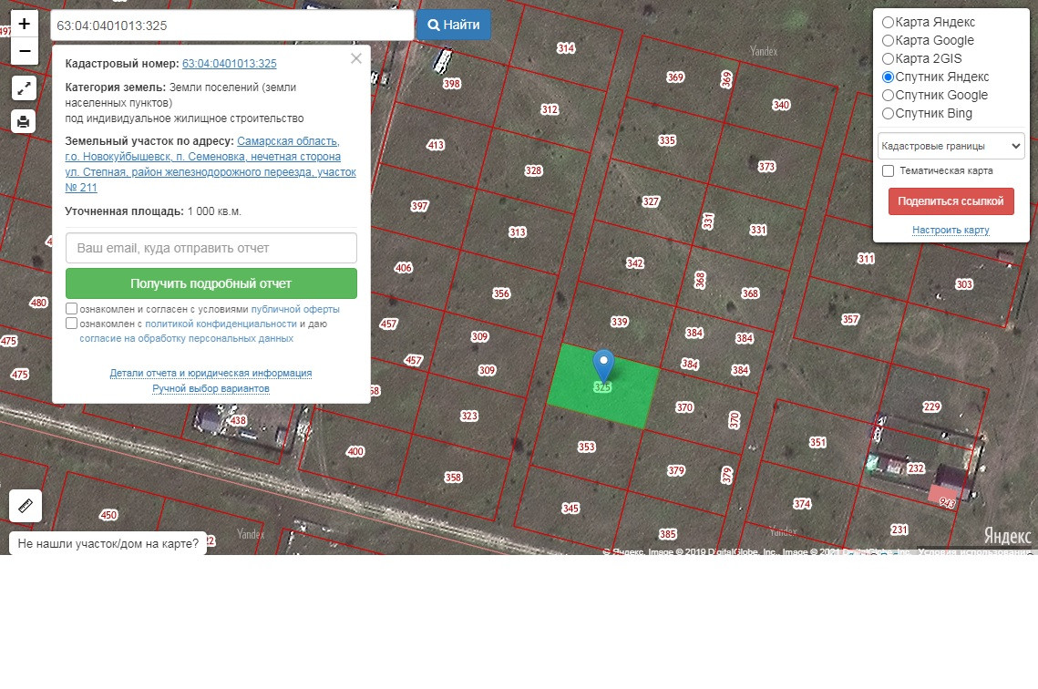Viewport: 1038px width, 689px height.
Task: Click parcel label 397 on map
Action: (x=420, y=206)
